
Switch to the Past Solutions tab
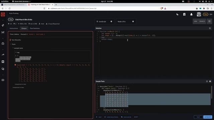(35, 28)
